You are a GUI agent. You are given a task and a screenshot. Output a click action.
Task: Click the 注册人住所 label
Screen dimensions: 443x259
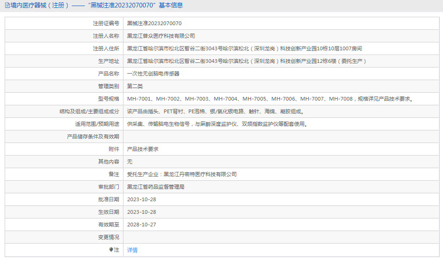coord(106,48)
